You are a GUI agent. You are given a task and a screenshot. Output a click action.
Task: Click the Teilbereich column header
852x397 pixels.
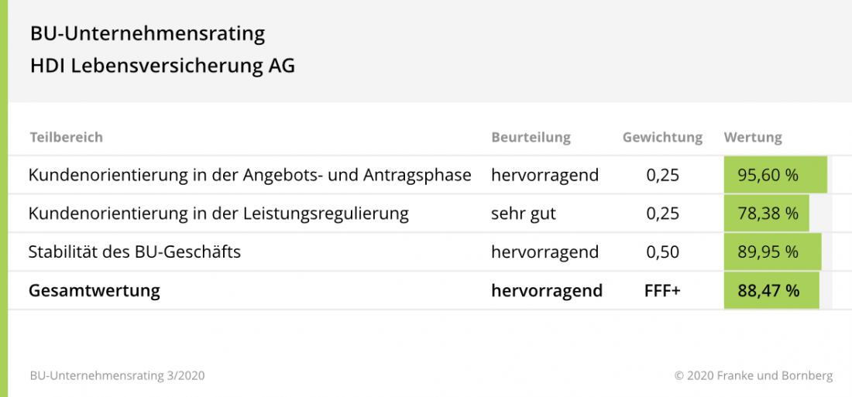66,138
